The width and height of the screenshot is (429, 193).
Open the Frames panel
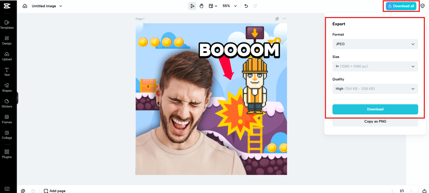[7, 119]
